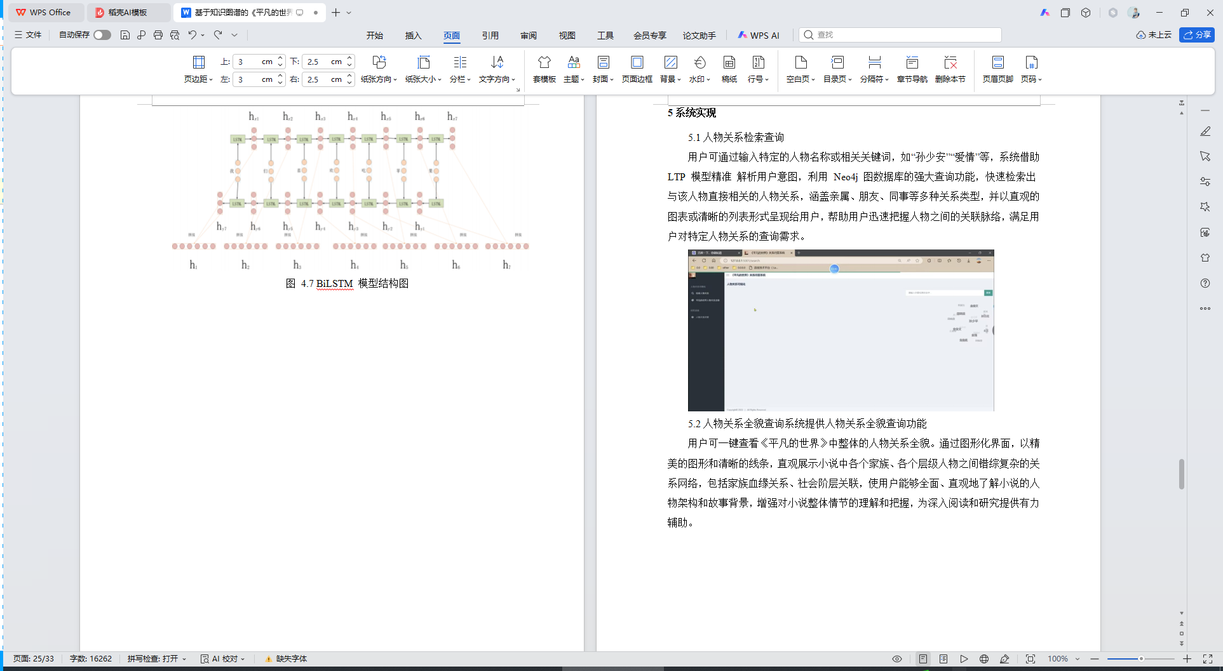The image size is (1223, 671).
Task: Decrease the 右 right margin stepper
Action: 349,83
